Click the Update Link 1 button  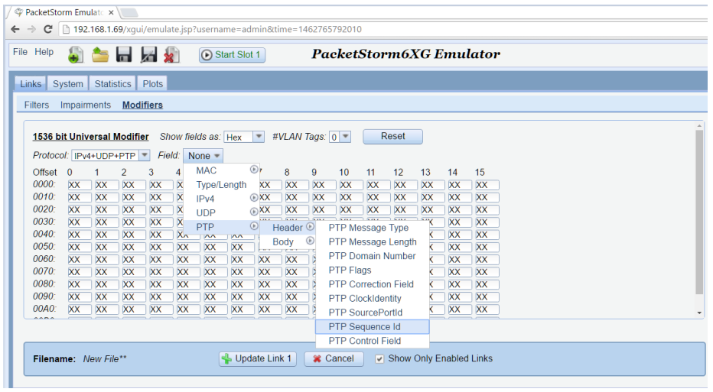[258, 359]
